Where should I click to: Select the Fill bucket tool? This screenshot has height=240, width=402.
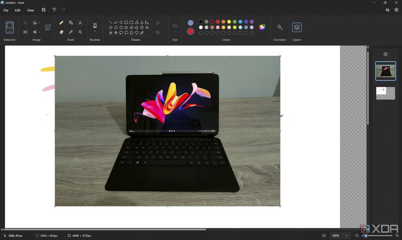pos(71,23)
